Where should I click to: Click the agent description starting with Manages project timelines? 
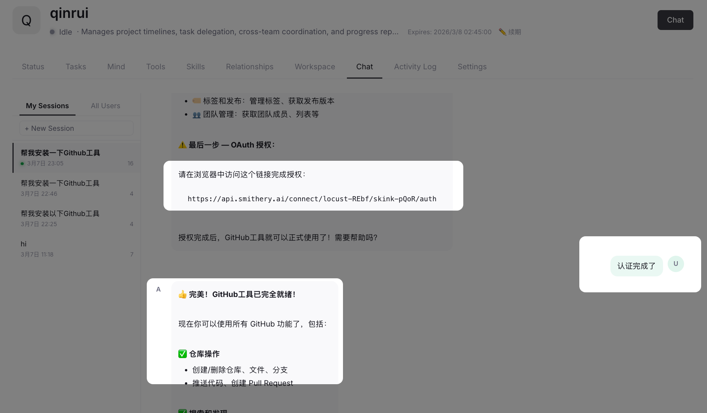240,32
